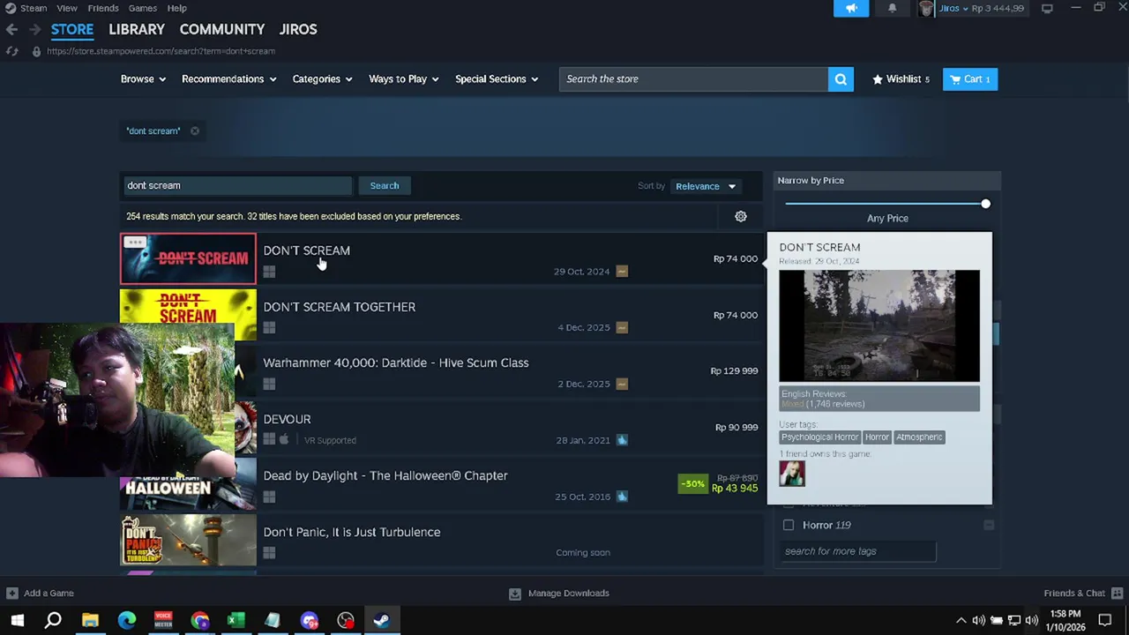
Task: Open Voicemeeter from taskbar
Action: coord(163,620)
